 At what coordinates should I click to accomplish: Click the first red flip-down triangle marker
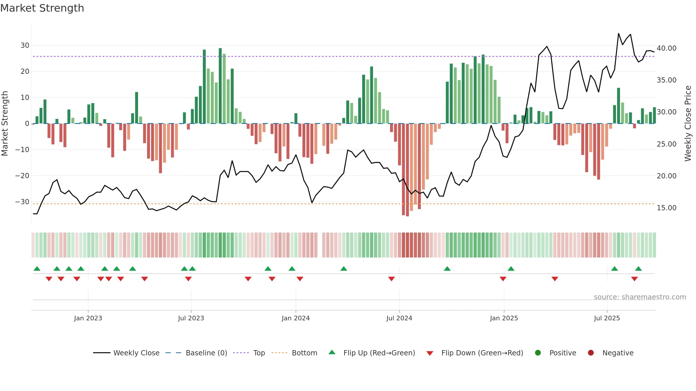coord(49,279)
